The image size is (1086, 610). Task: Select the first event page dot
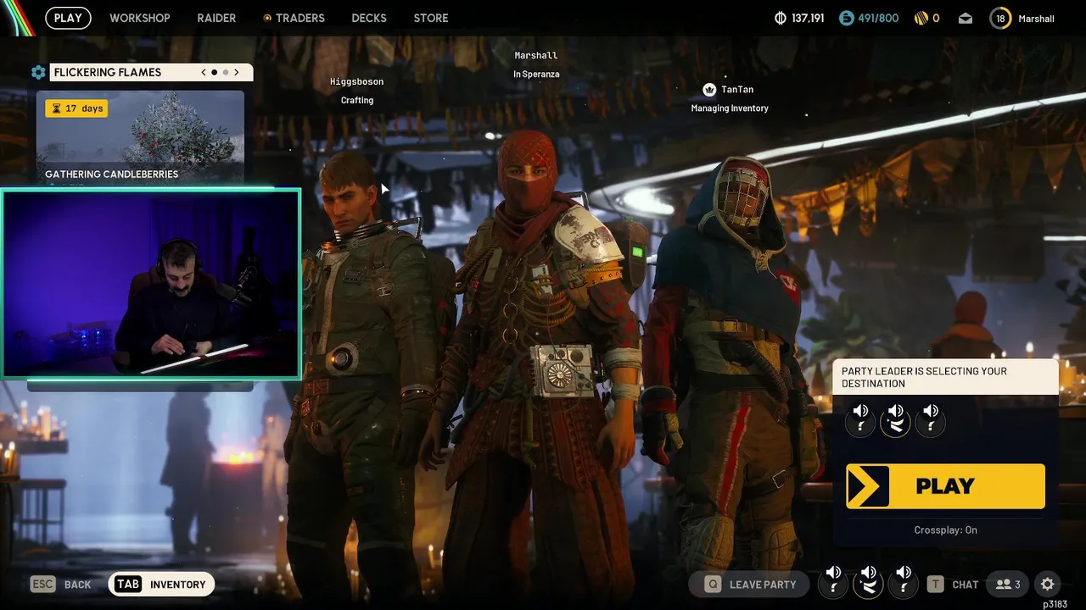tap(215, 72)
